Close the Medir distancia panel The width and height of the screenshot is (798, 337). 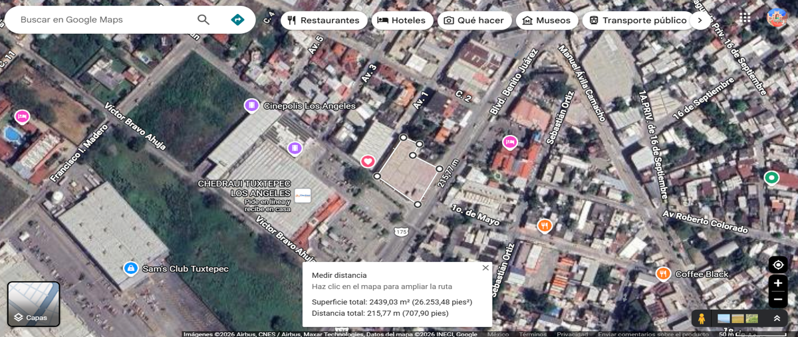[x=485, y=268]
